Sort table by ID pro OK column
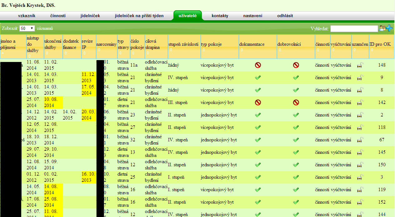Image resolution: width=395 pixels, height=217 pixels. click(x=382, y=47)
